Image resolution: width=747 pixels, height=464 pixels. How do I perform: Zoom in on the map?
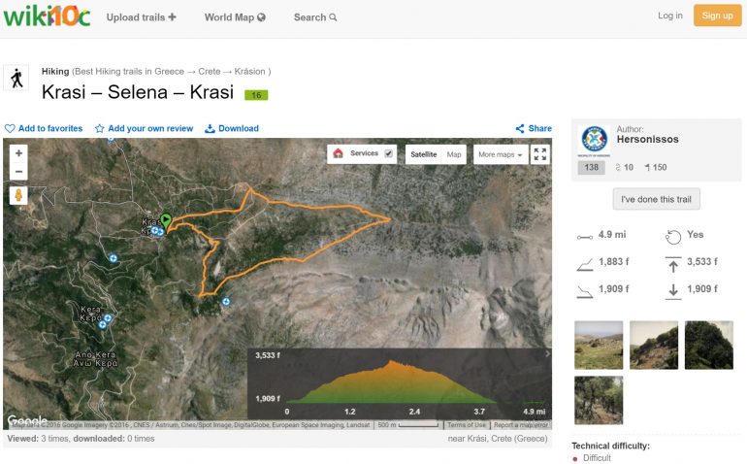pyautogui.click(x=18, y=153)
